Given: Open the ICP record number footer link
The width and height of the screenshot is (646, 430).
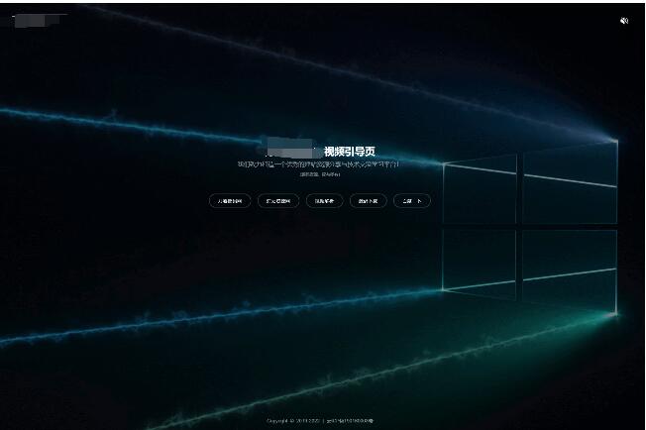Looking at the screenshot, I should pos(350,421).
